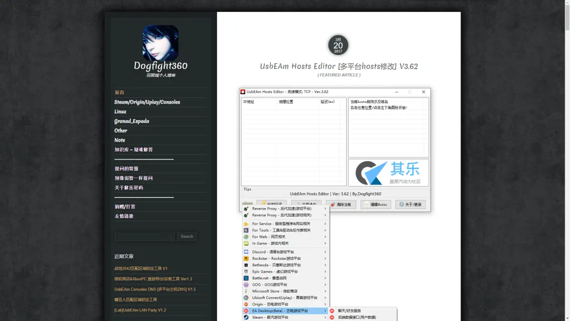
Task: Click the Discord logo icon
Action: click(246, 252)
